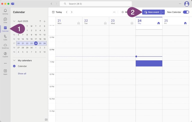This screenshot has width=192, height=122.
Task: Collapse the April 2025 mini calendar
Action: click(x=14, y=21)
